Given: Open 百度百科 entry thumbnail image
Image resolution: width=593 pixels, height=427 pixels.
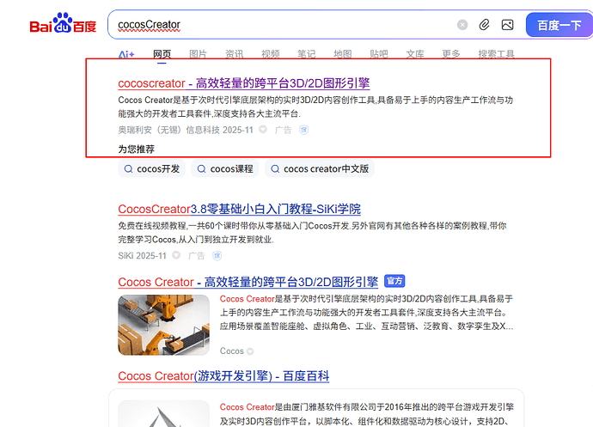Looking at the screenshot, I should tap(164, 414).
